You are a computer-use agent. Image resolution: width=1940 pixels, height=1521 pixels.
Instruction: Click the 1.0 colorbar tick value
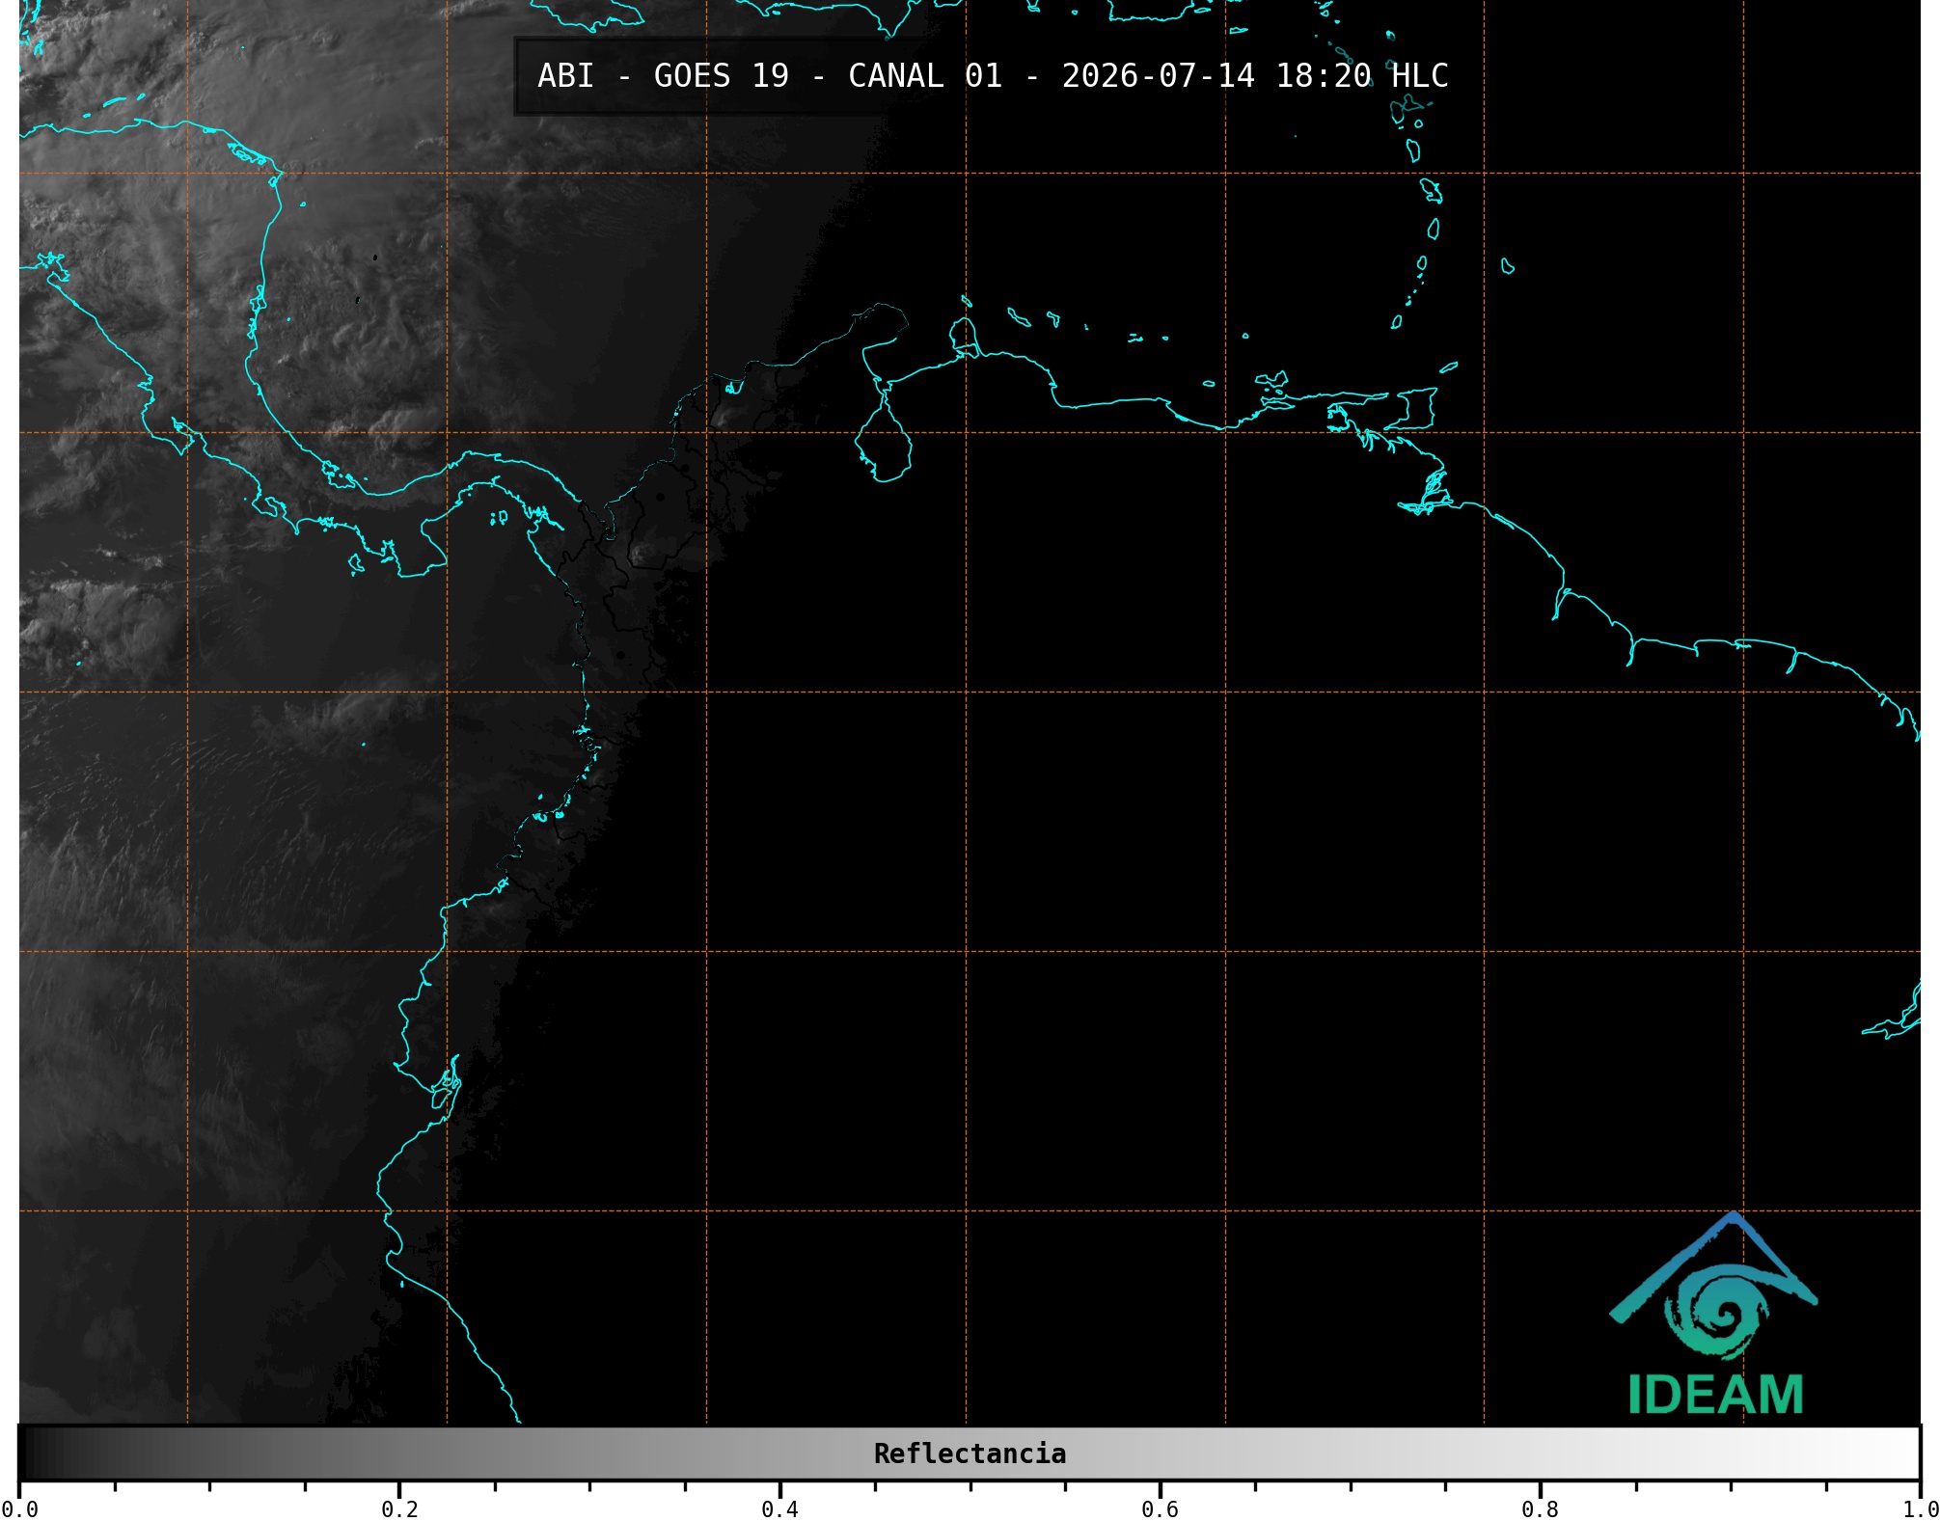[1920, 1508]
